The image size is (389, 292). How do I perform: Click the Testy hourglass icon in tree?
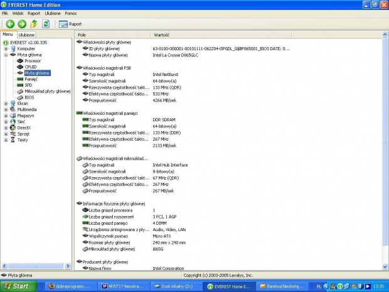[13, 140]
